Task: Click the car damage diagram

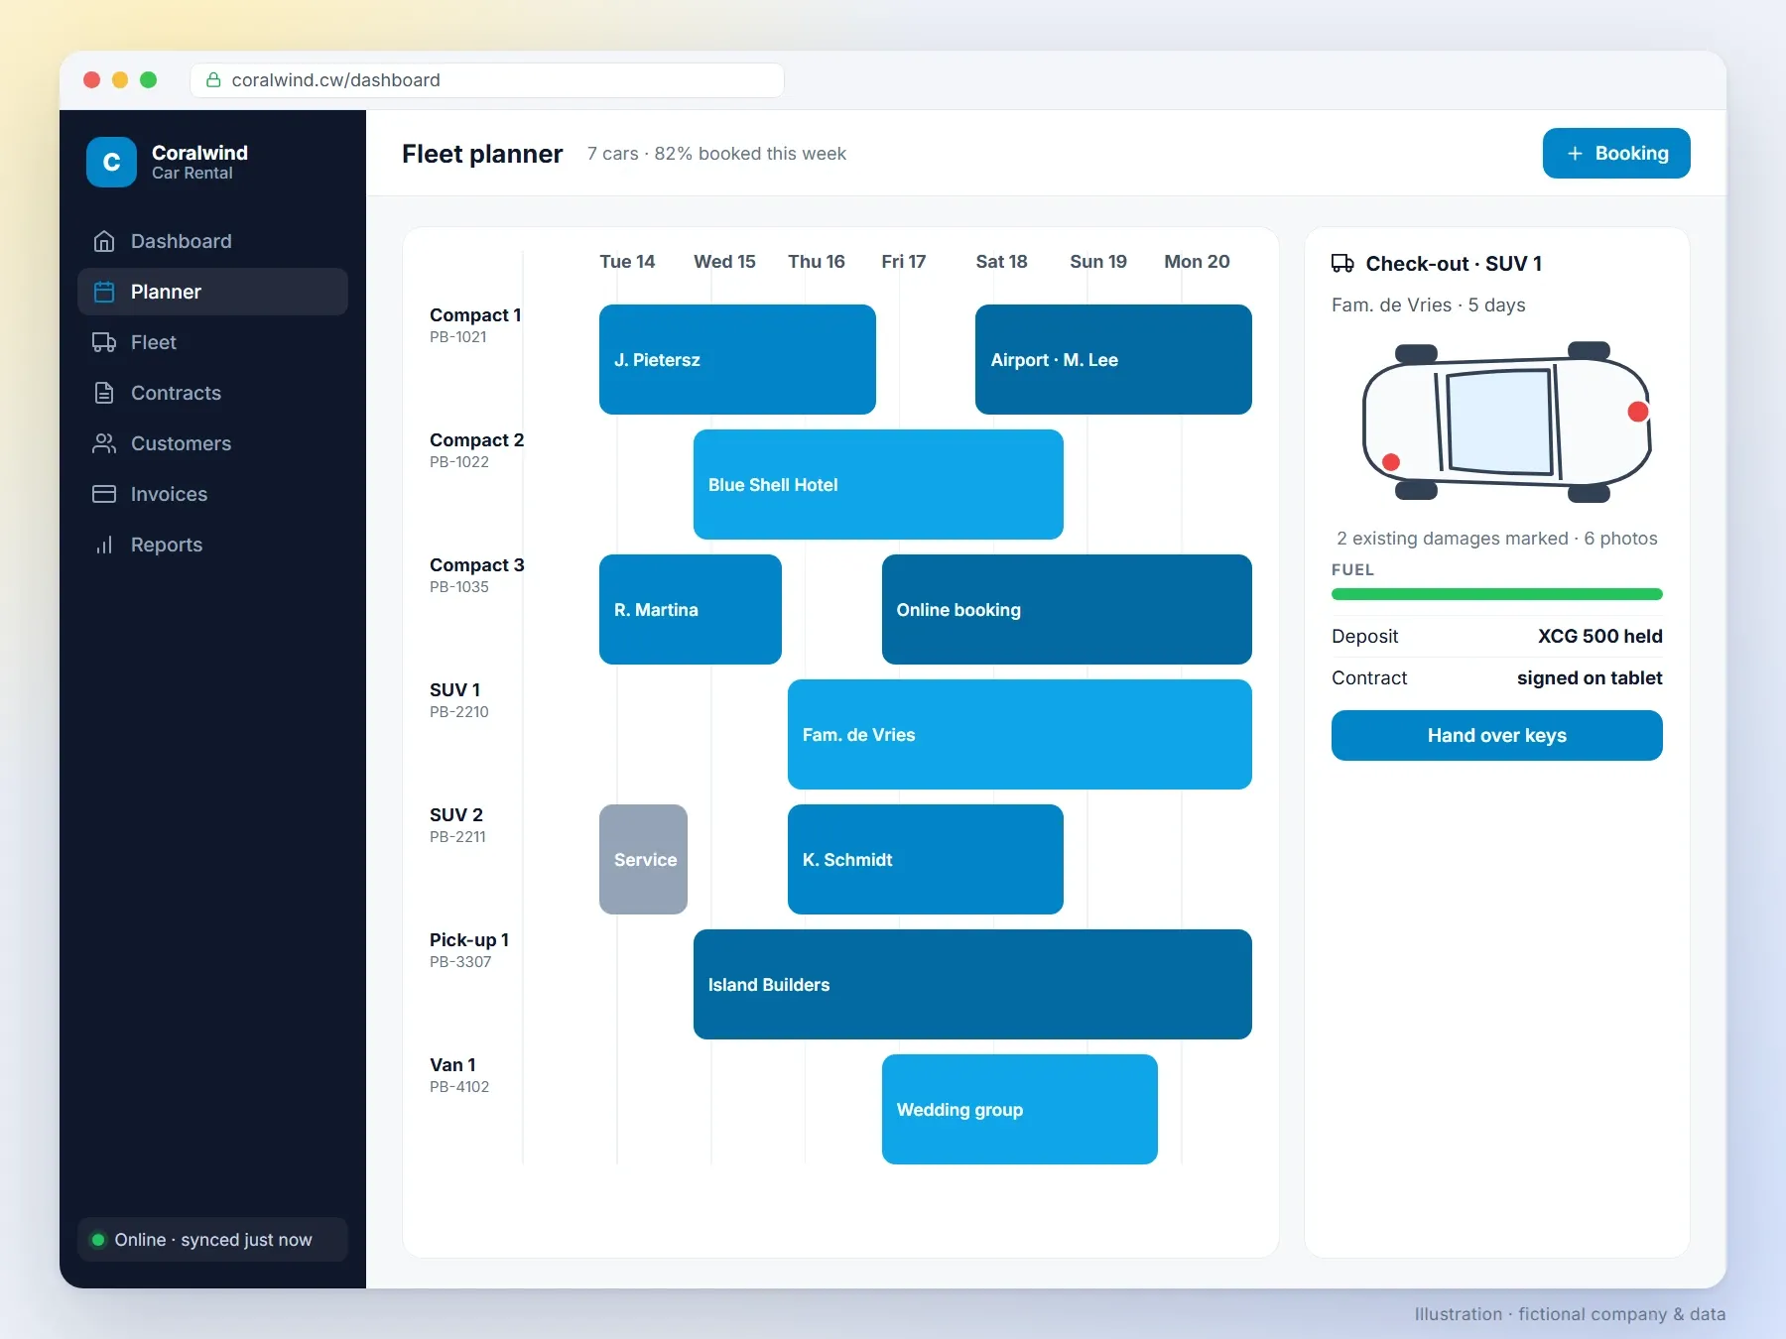Action: pos(1506,422)
